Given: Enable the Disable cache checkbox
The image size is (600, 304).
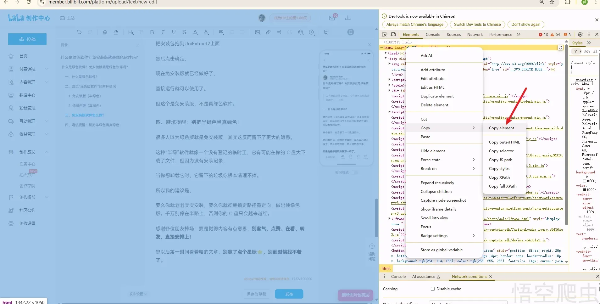Looking at the screenshot, I should click(x=433, y=289).
